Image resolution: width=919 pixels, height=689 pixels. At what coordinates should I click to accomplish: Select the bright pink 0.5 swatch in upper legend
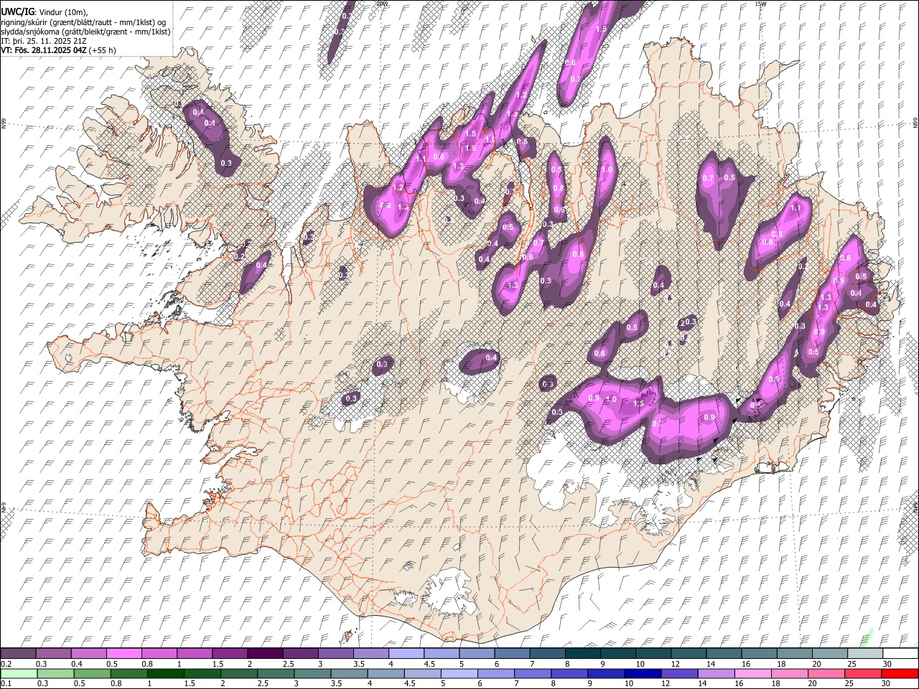click(x=123, y=653)
